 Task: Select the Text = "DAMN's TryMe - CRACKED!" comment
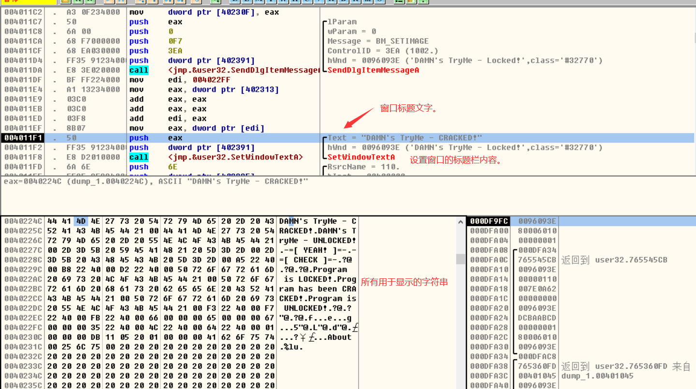405,138
